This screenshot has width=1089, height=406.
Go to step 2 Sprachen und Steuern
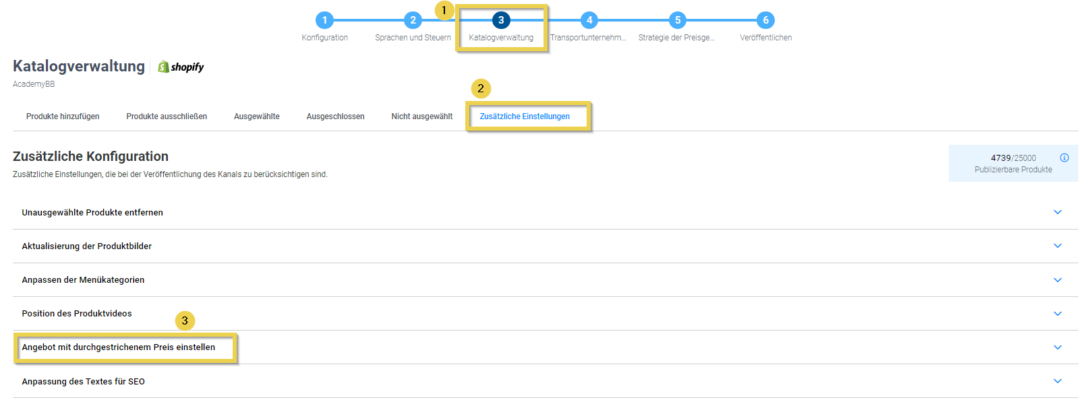coord(413,20)
